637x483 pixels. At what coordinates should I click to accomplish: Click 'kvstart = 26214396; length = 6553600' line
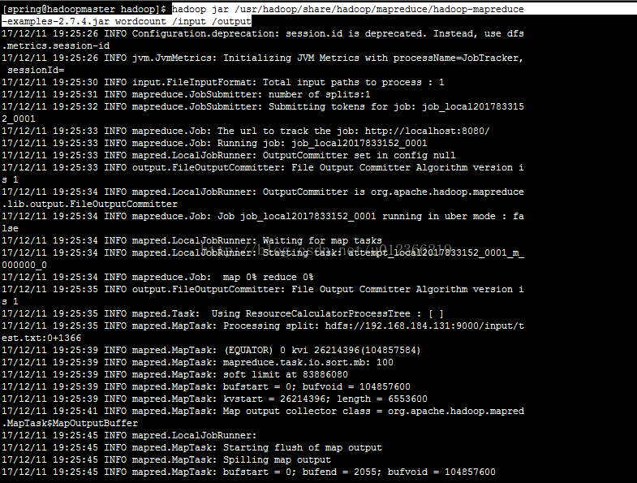pos(214,399)
